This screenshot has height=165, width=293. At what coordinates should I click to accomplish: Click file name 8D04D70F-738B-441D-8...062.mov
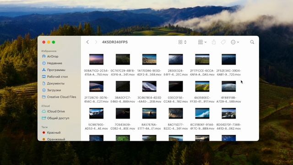point(229,126)
